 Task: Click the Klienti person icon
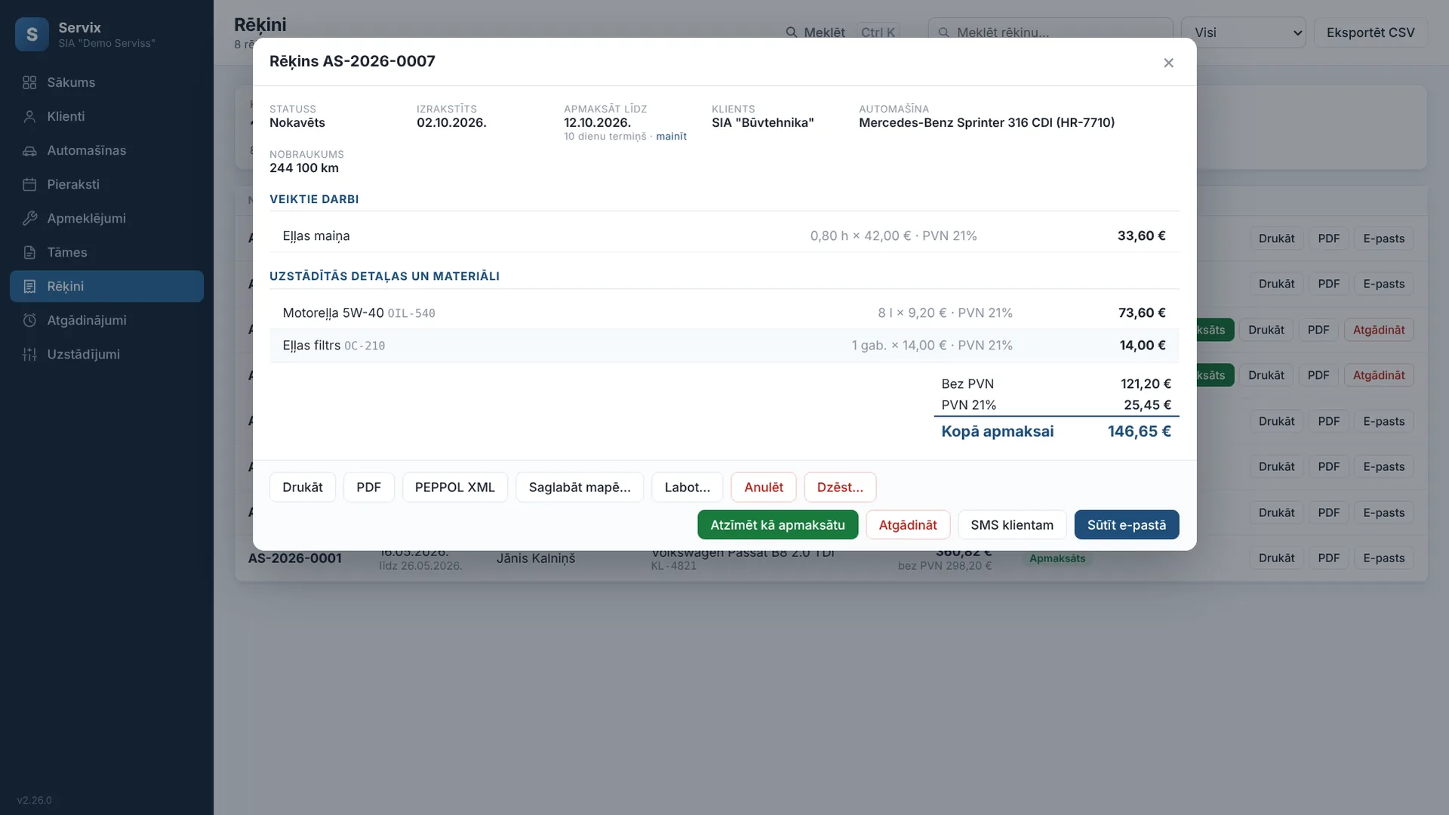(29, 116)
